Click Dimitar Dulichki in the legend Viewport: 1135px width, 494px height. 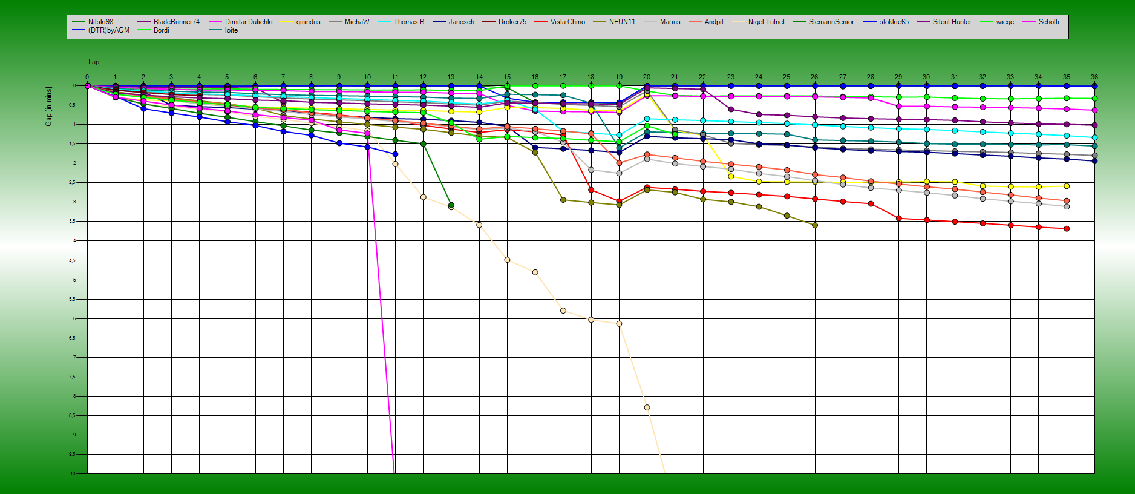241,22
